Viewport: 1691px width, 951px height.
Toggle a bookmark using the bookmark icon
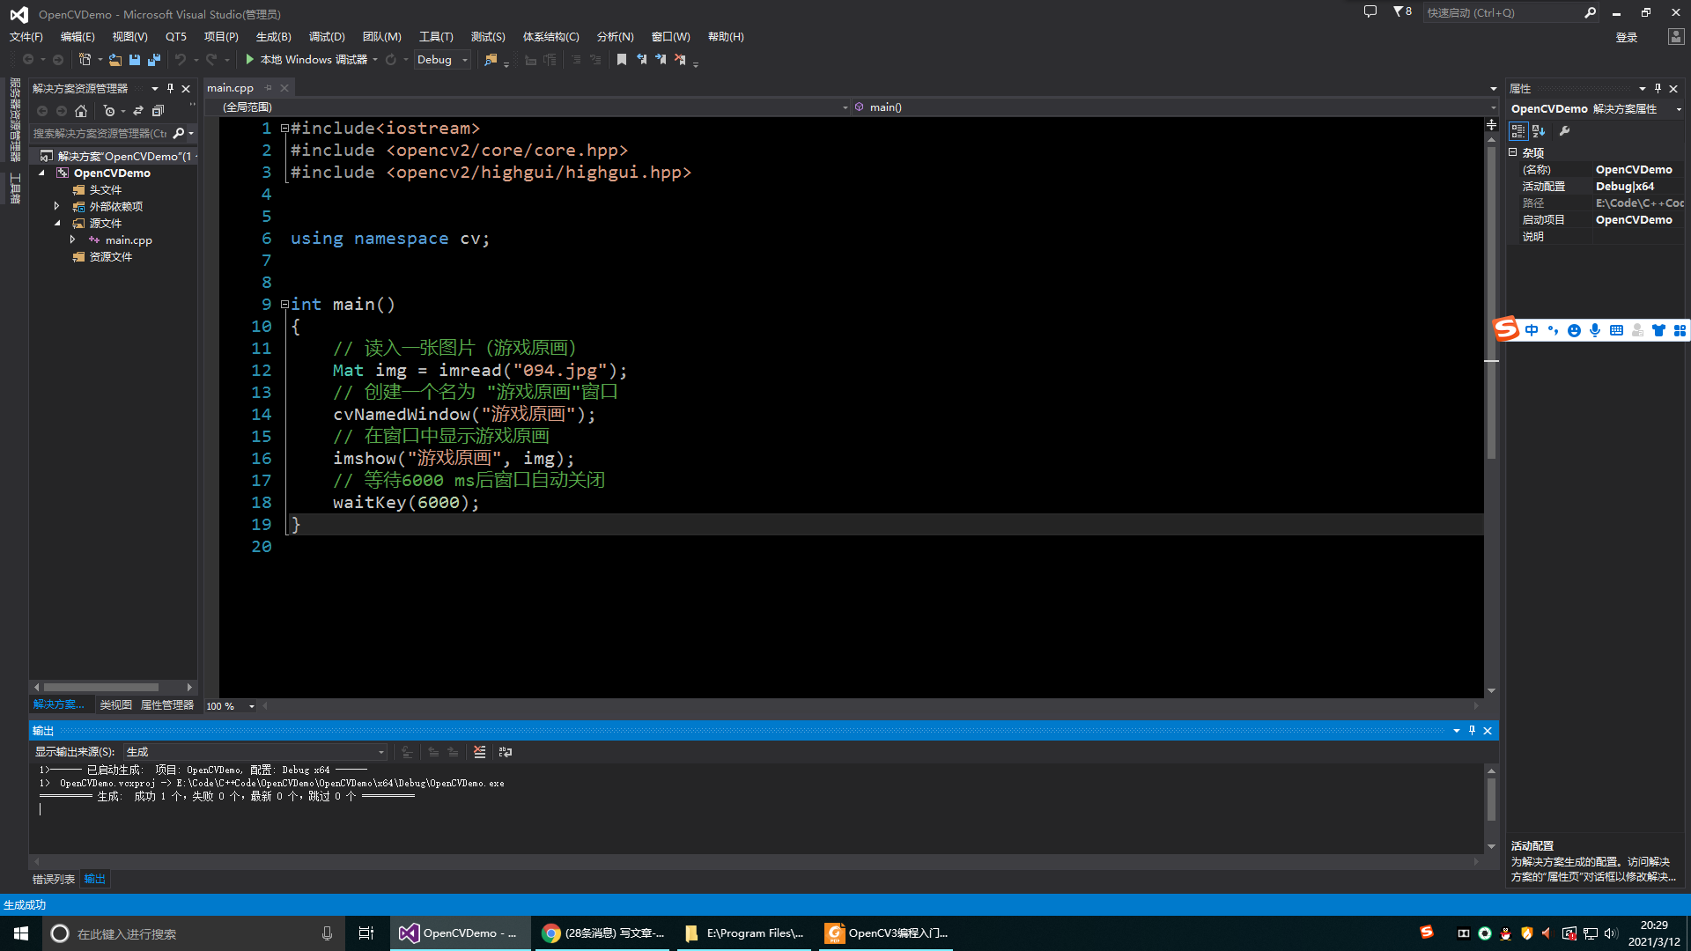pos(622,60)
